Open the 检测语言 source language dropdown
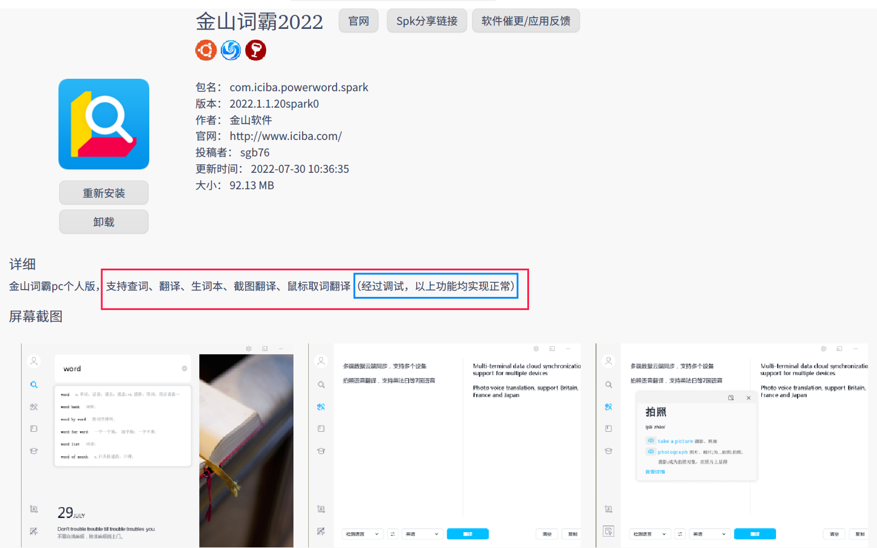This screenshot has height=548, width=877. [362, 533]
